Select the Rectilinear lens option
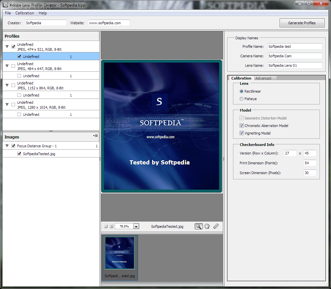The height and width of the screenshot is (289, 331). pos(242,91)
